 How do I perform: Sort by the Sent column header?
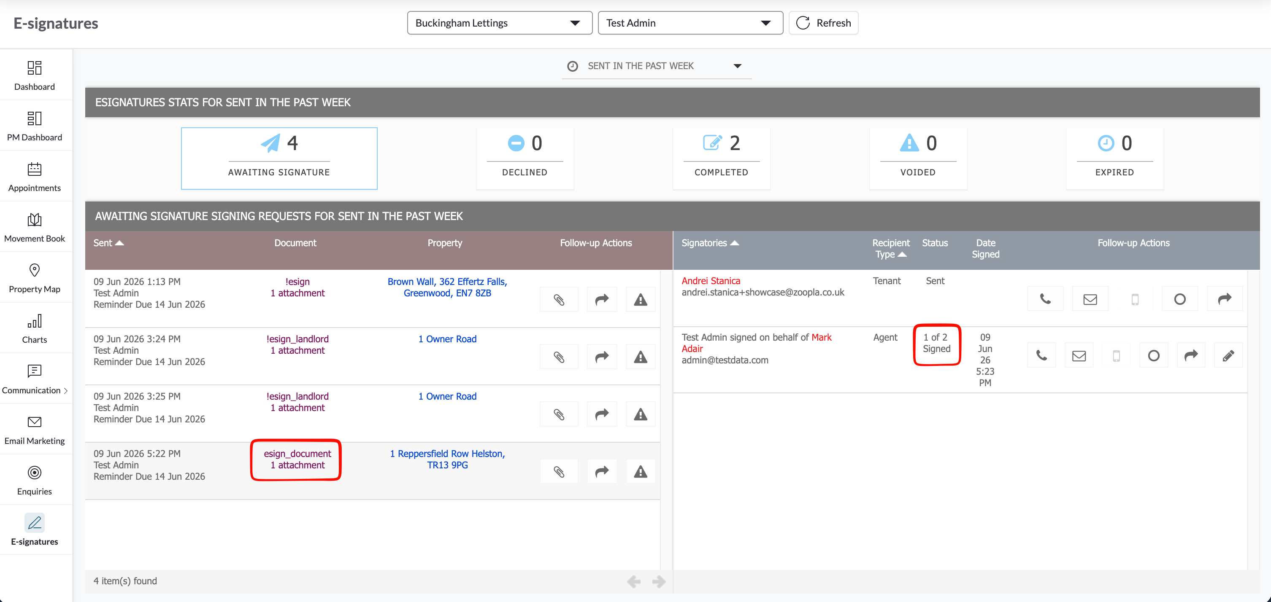(x=108, y=242)
